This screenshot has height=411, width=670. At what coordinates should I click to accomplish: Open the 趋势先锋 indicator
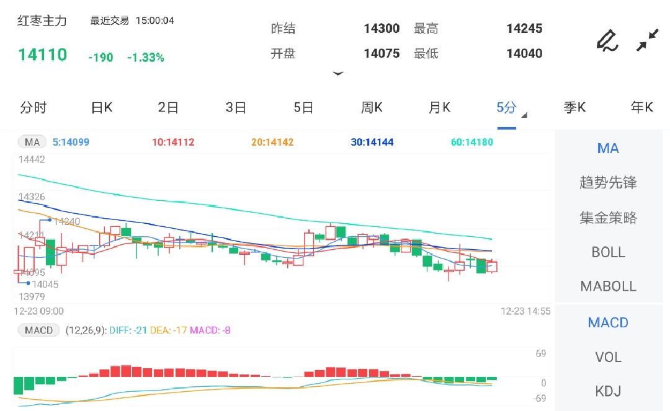608,183
